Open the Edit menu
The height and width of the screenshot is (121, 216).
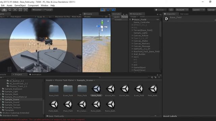tap(3, 5)
